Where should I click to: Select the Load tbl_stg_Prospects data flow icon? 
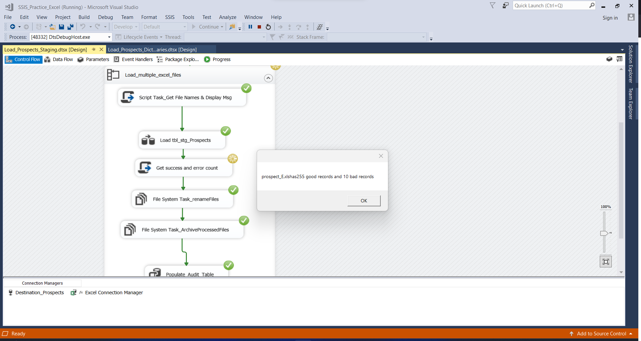point(148,140)
